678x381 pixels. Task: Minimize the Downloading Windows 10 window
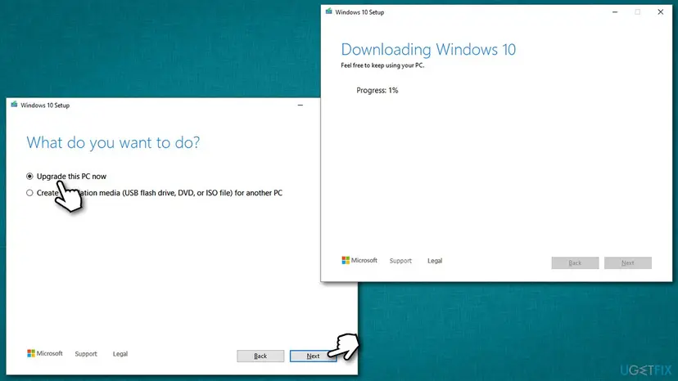coord(615,12)
